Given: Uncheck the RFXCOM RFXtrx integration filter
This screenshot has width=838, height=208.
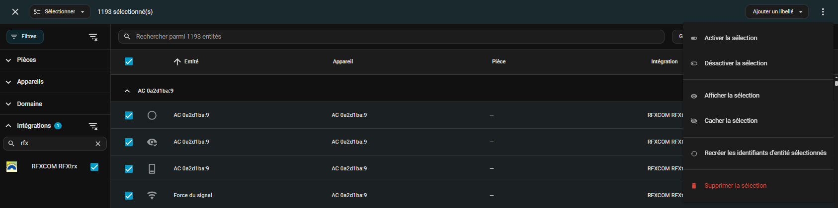Looking at the screenshot, I should click(94, 167).
